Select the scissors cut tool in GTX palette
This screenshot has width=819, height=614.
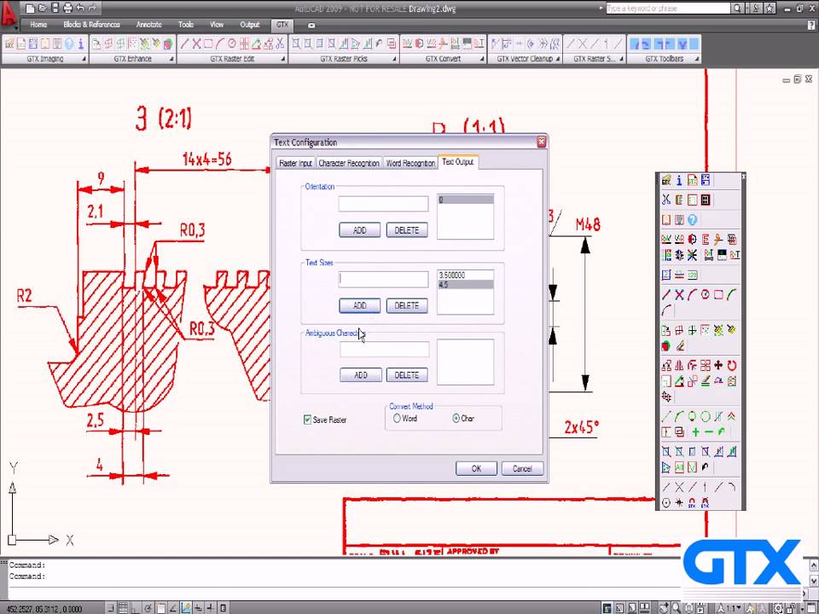tap(666, 200)
